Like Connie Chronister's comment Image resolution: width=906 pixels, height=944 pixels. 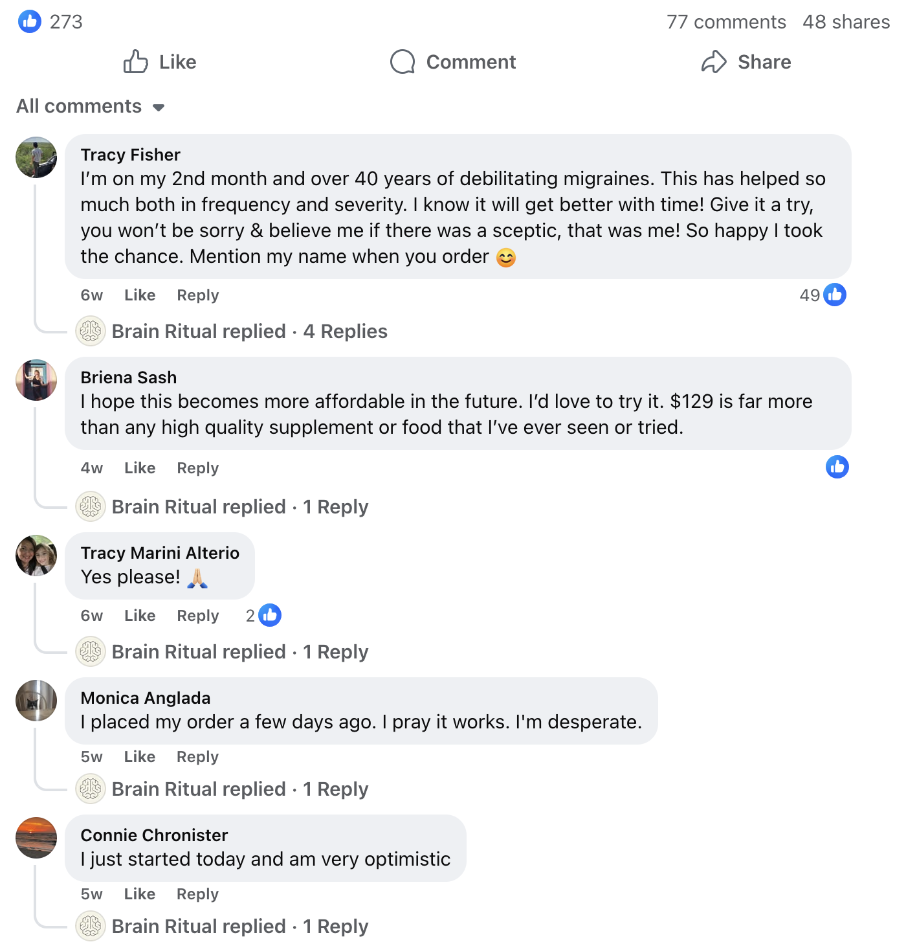pos(139,893)
